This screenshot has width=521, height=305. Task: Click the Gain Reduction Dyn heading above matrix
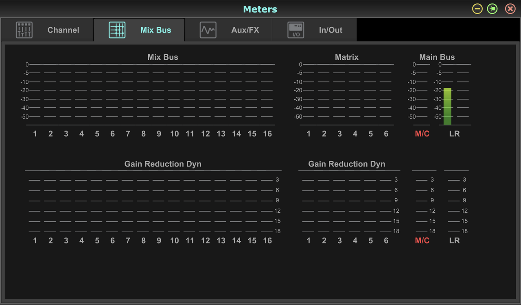click(x=347, y=164)
